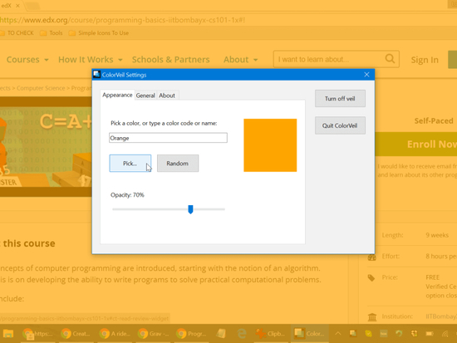Expand the About dropdown in the site navigation
Viewport: 457px width, 343px height.
[x=241, y=60]
